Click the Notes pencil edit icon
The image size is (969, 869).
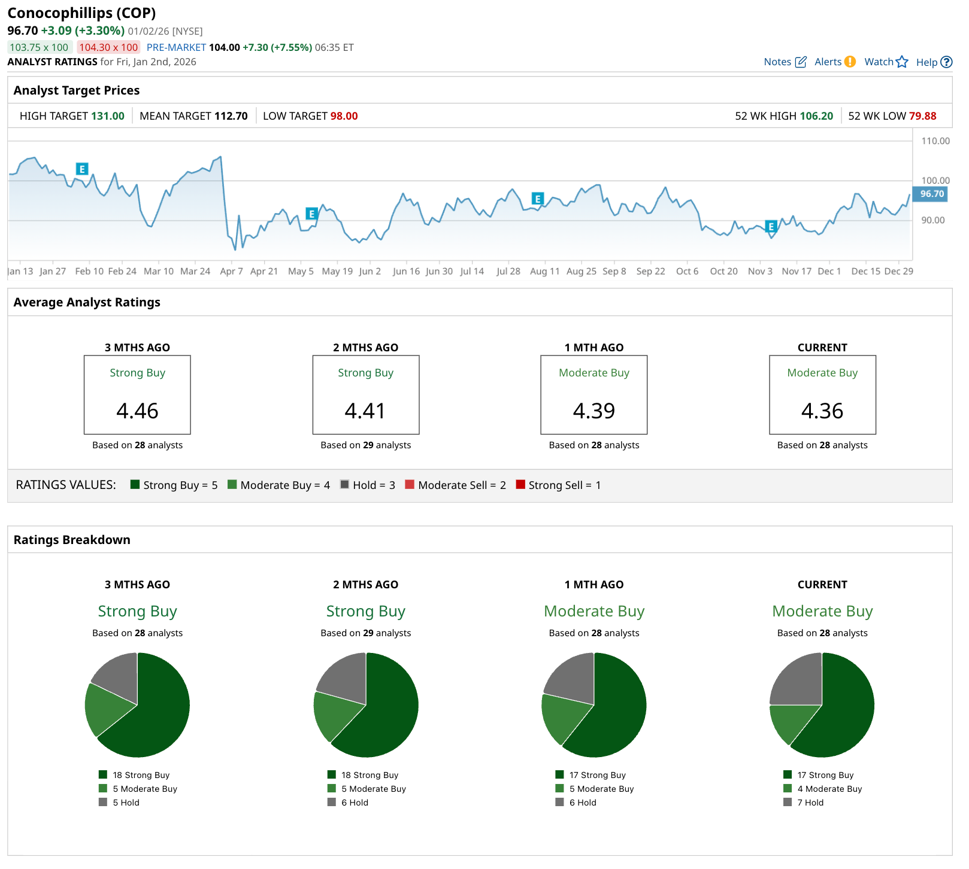801,62
